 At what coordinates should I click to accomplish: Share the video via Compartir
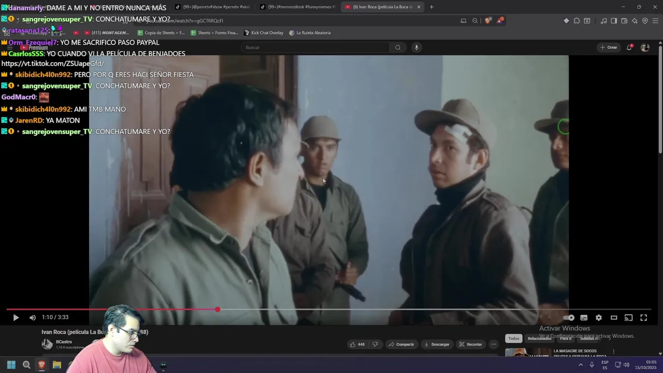401,345
